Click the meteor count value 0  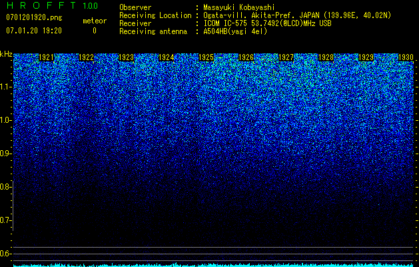pyautogui.click(x=95, y=31)
